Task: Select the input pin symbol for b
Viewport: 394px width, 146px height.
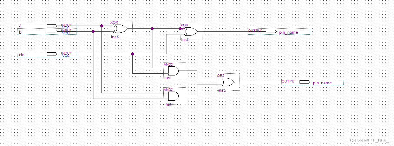Action: coord(52,32)
